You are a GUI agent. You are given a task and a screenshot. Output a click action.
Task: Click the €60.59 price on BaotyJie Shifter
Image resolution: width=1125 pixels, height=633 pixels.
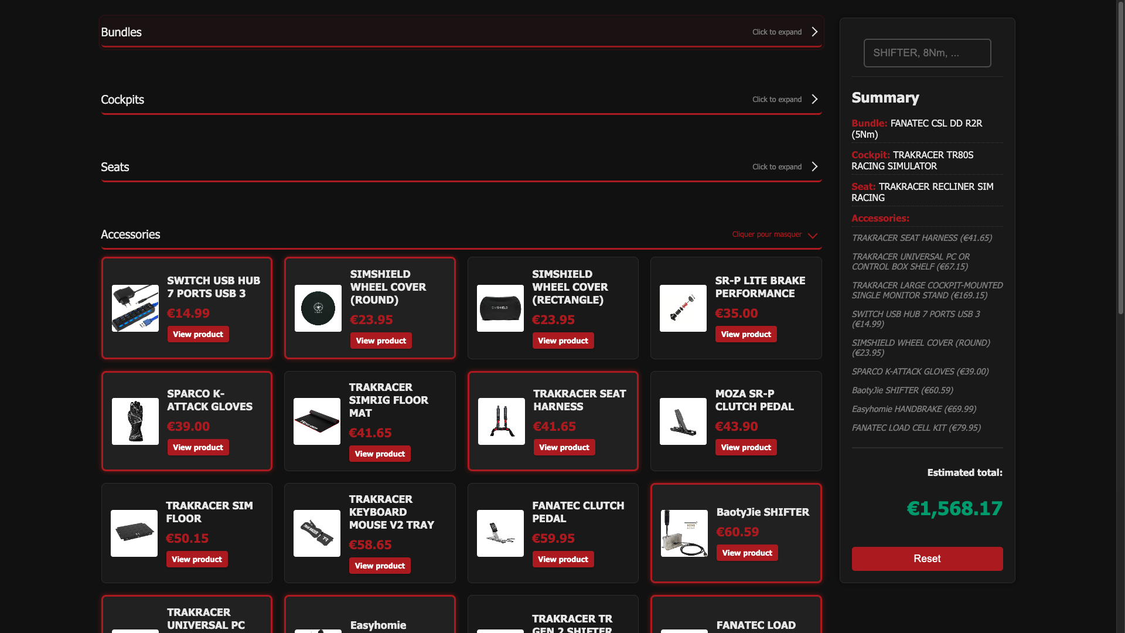pyautogui.click(x=738, y=532)
